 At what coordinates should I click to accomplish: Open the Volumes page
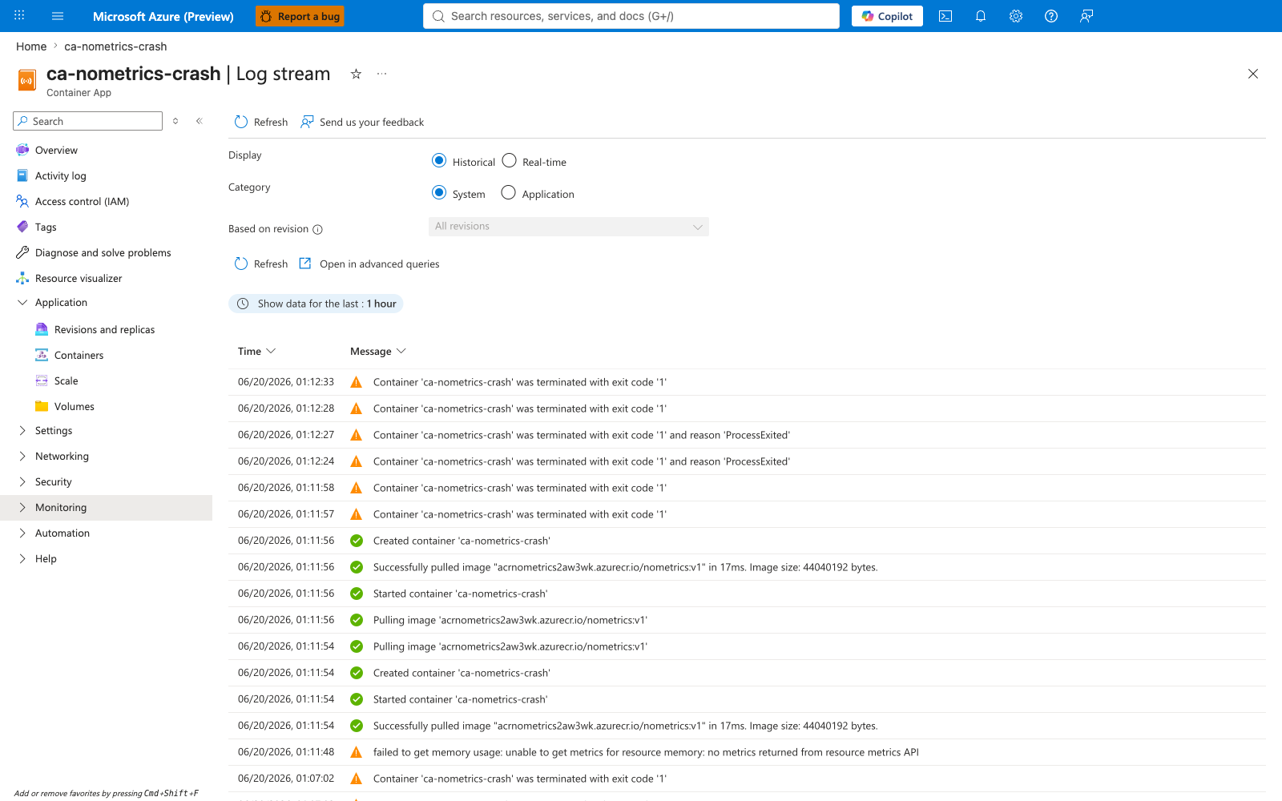click(74, 406)
